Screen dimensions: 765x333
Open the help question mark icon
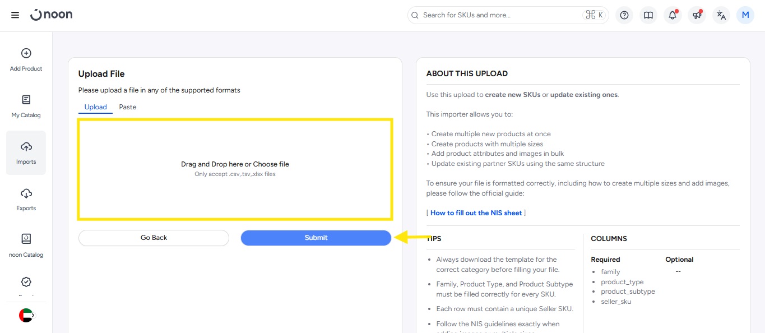click(624, 15)
